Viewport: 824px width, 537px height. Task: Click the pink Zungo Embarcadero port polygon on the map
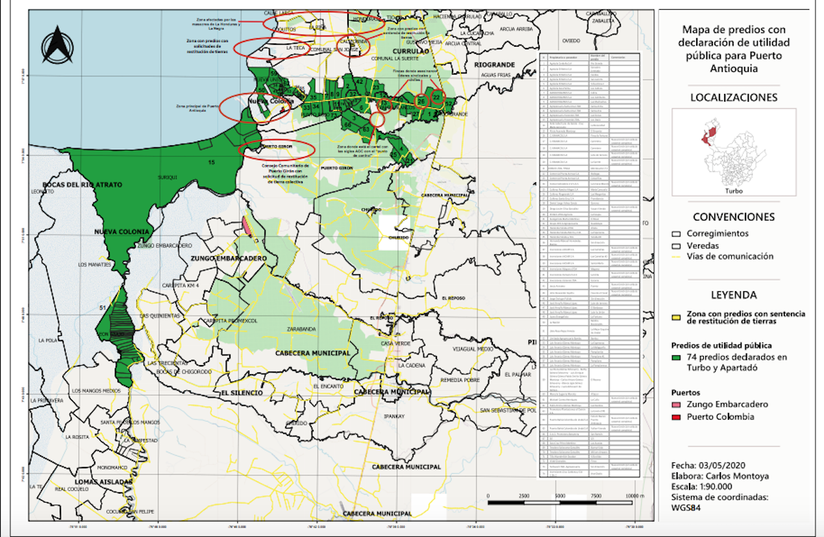pyautogui.click(x=247, y=225)
